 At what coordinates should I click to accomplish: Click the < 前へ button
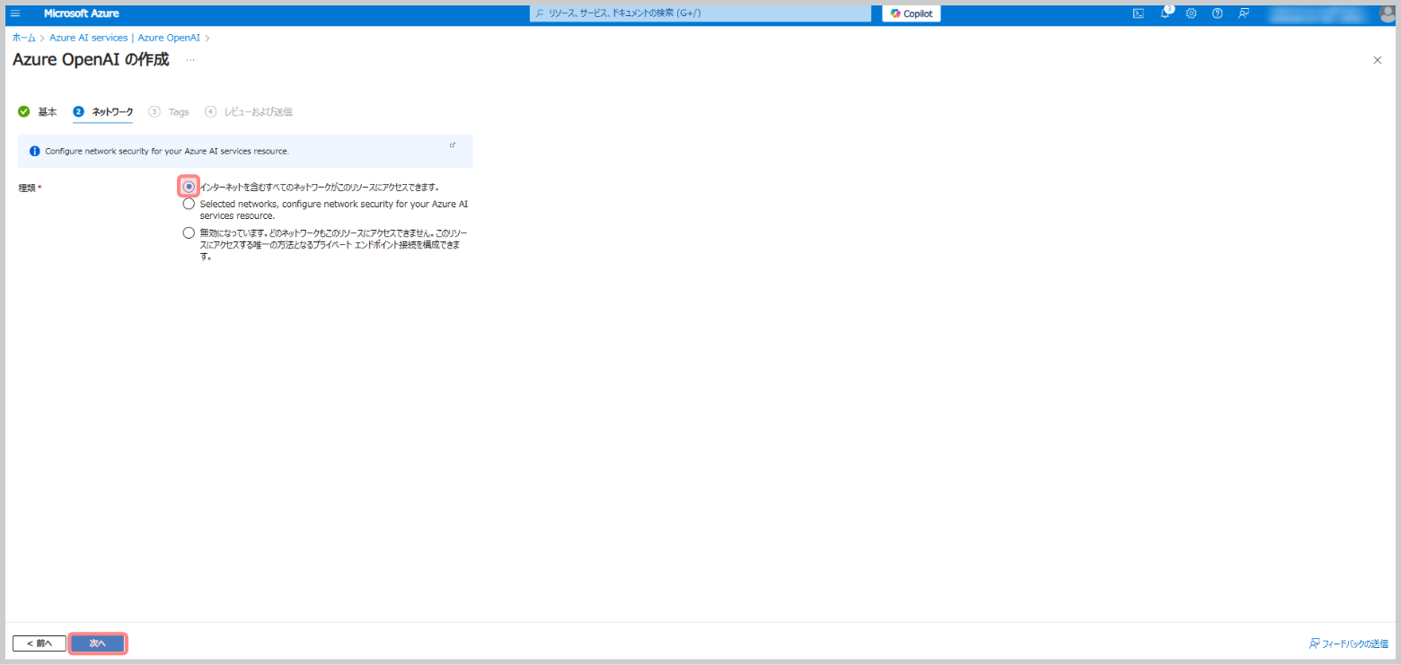point(40,643)
